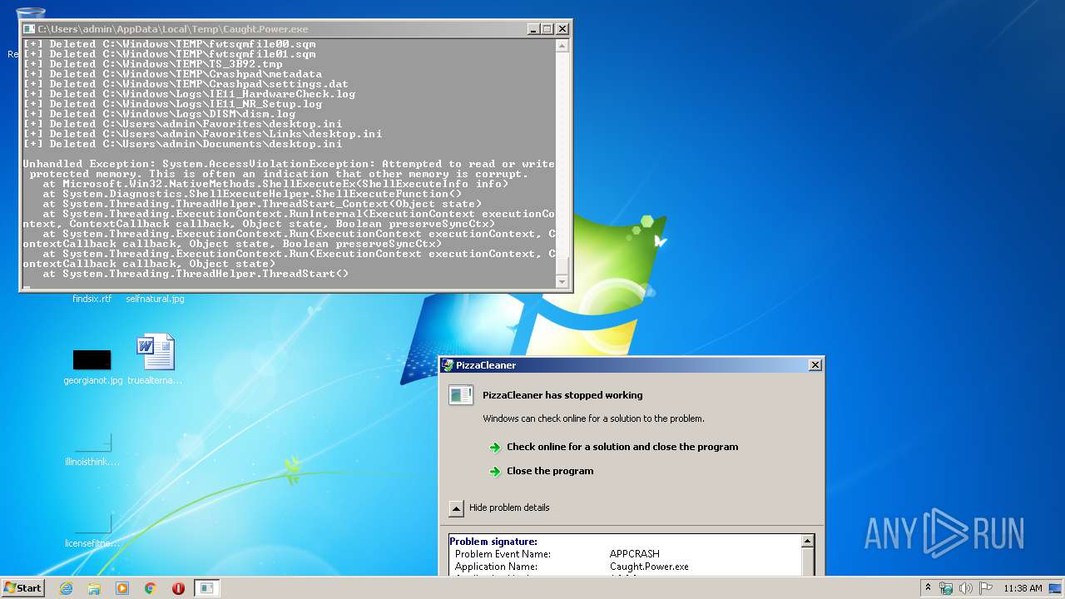This screenshot has height=599, width=1065.
Task: Collapse details with the Hide problem details arrow
Action: pos(456,507)
